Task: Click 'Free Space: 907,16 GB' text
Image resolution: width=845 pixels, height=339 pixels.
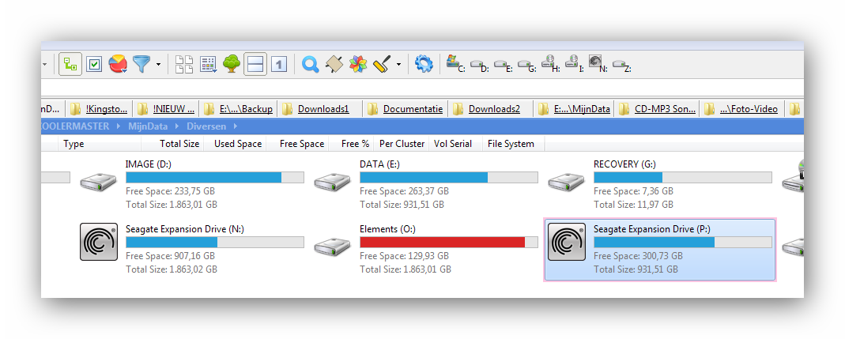Action: click(x=170, y=256)
